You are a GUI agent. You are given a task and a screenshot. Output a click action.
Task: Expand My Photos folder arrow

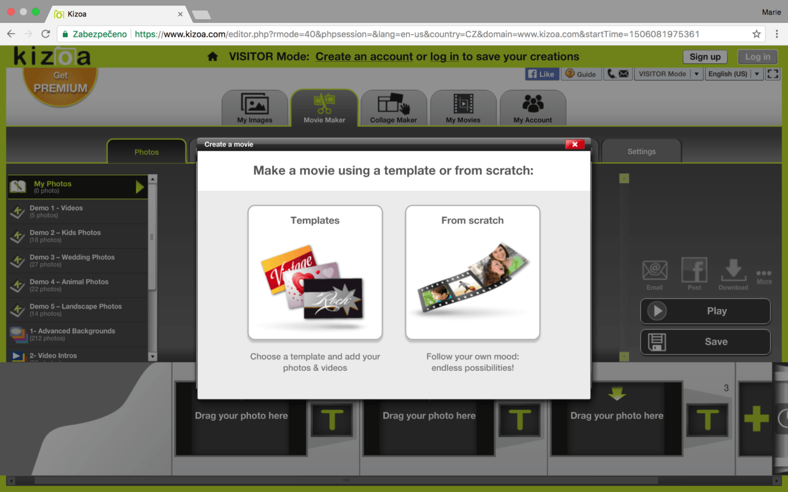coord(140,187)
